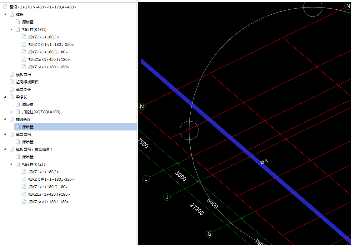Viewport: 351px width, 245px height.
Task: Select 扣砼柱(KTZTJ) row under 体积
Action: point(34,30)
